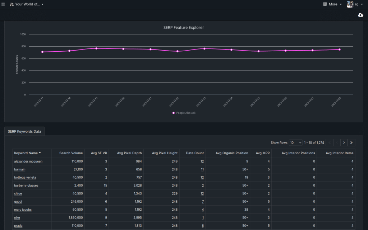This screenshot has height=230, width=368.
Task: Open the marc jacobs keyword link
Action: click(23, 210)
